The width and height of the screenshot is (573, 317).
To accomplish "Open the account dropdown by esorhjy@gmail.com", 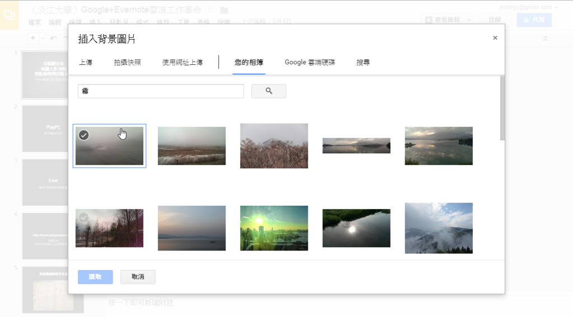I will [x=557, y=7].
